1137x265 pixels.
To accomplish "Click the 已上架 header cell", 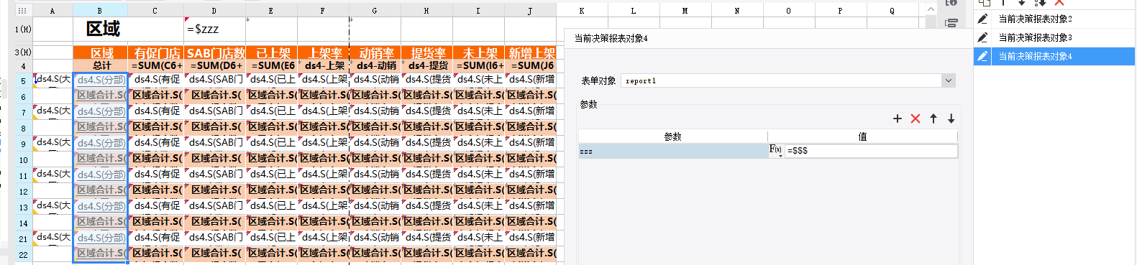I will click(x=272, y=52).
